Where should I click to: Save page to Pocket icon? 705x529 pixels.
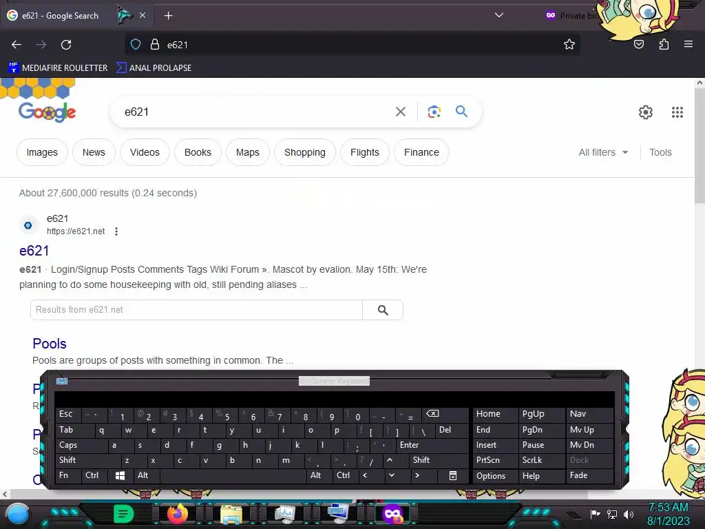[639, 45]
